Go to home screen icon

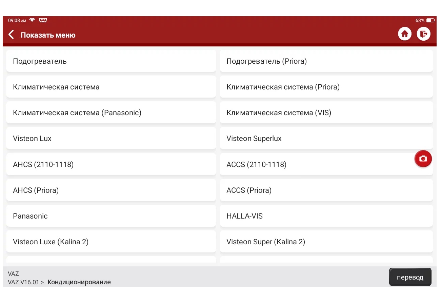404,34
